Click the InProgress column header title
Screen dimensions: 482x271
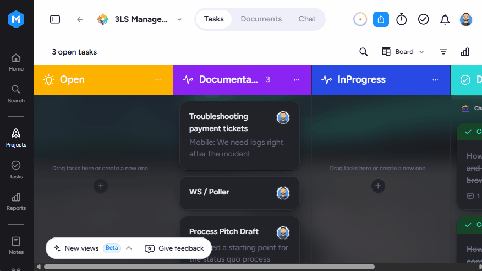point(362,79)
